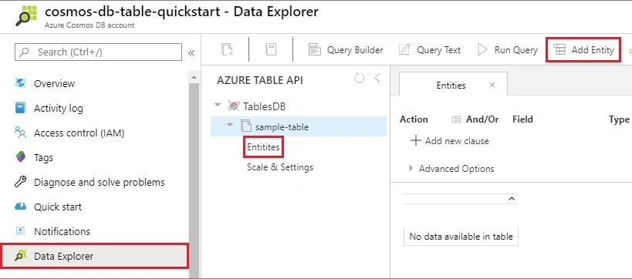
Task: Collapse the left menu with double chevron
Action: 191,52
